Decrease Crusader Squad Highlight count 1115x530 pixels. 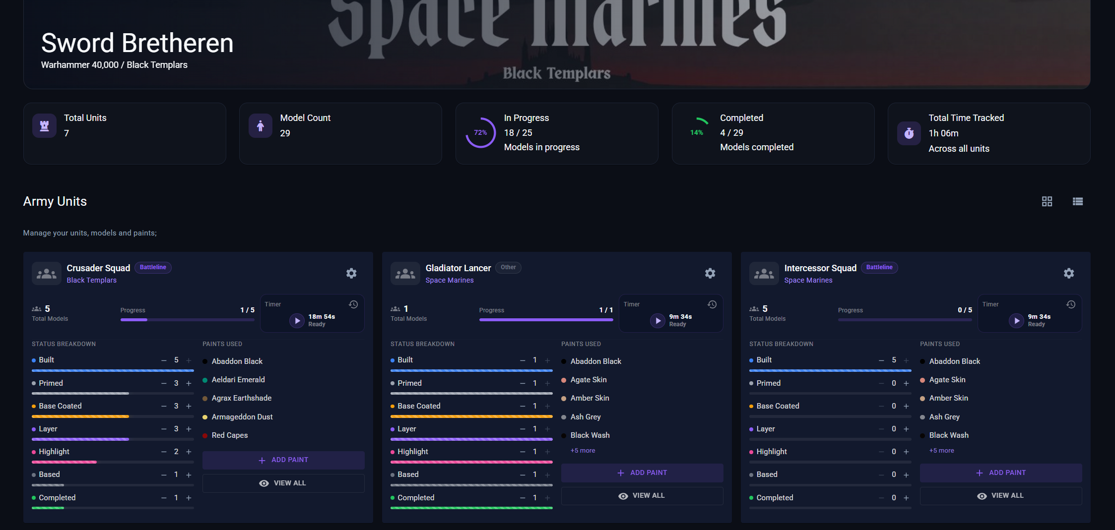click(164, 452)
